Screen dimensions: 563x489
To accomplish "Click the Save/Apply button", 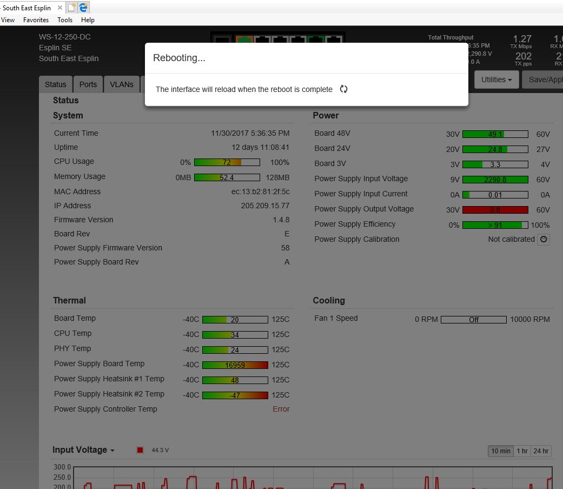I will click(x=545, y=80).
